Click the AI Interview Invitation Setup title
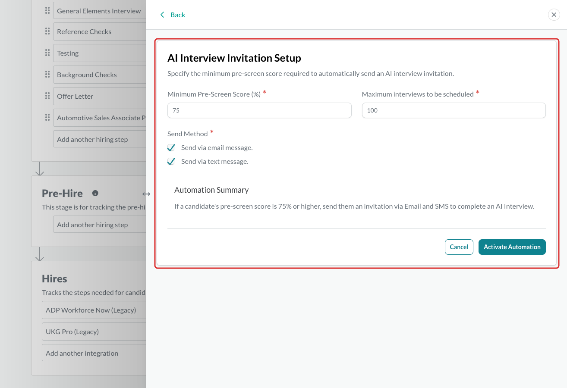 click(234, 58)
